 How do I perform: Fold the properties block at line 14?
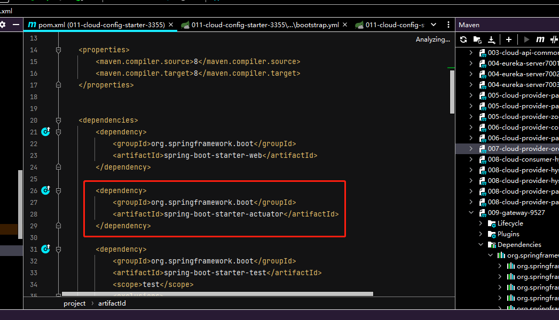[x=59, y=50]
